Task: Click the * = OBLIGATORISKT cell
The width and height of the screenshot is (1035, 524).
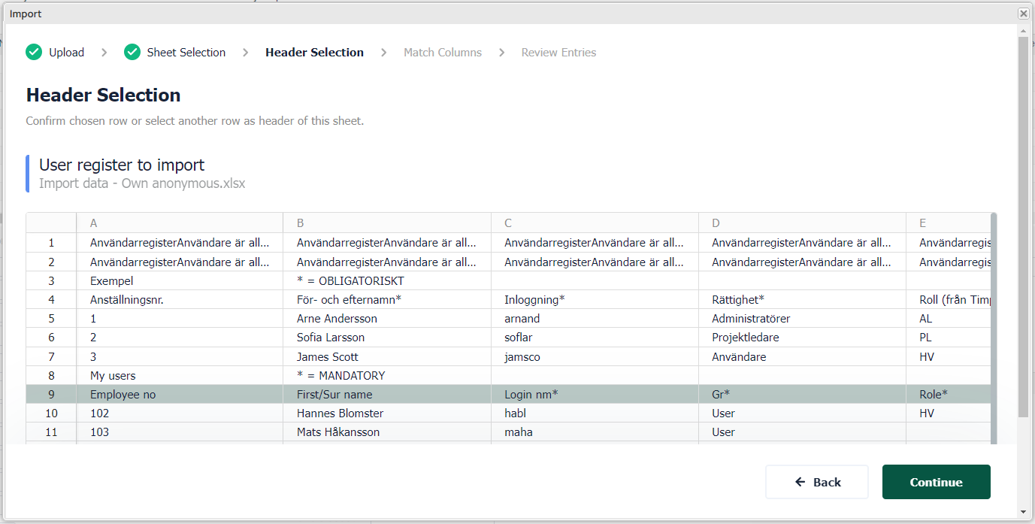Action: (387, 281)
